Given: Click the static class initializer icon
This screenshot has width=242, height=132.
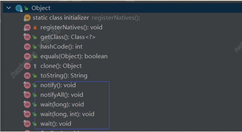Looking at the screenshot, I should click(27, 18).
